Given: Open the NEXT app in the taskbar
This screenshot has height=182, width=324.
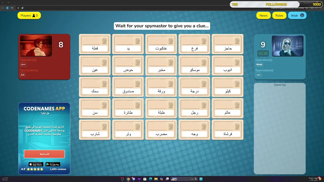Looking at the screenshot, I should pos(139,179).
